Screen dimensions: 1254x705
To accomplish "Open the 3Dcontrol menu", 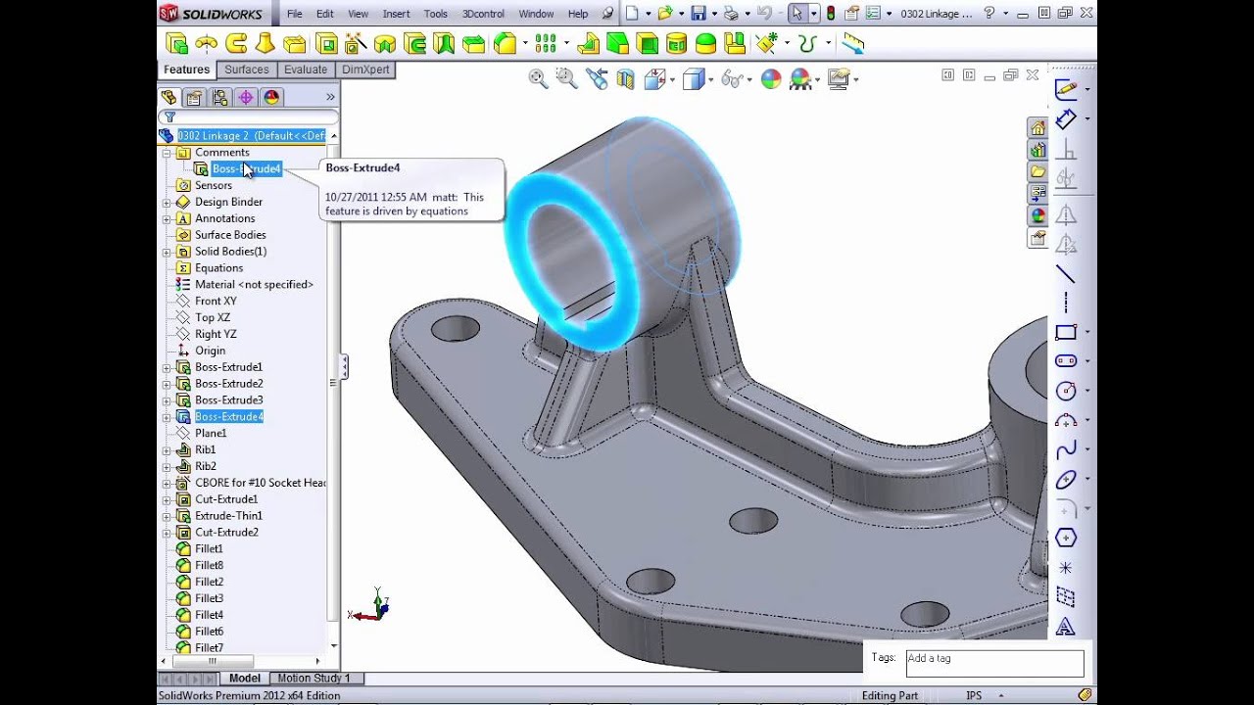I will click(x=482, y=14).
